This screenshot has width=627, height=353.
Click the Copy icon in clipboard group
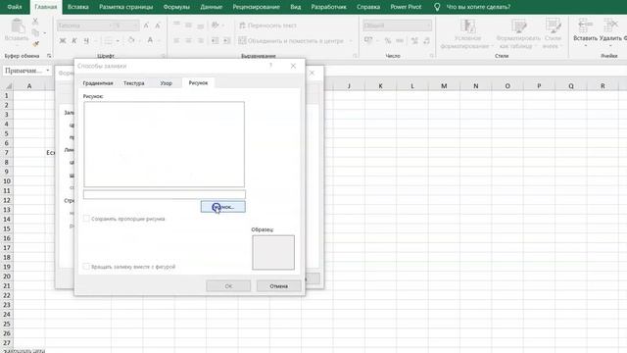pos(35,32)
